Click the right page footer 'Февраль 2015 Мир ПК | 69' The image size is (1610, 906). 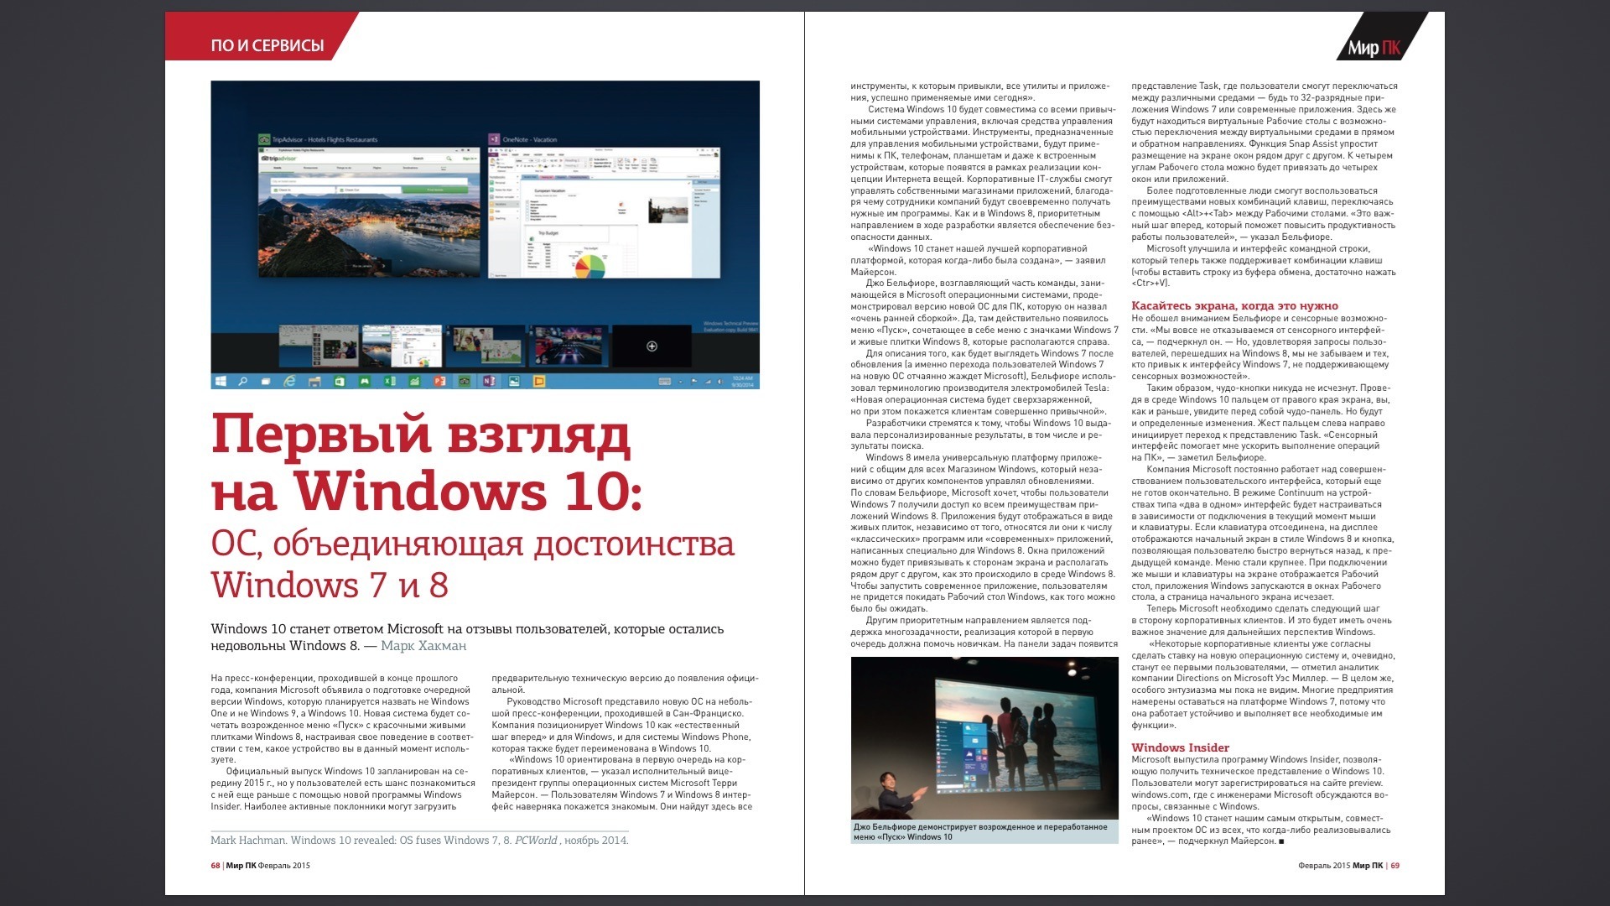[x=1348, y=866]
